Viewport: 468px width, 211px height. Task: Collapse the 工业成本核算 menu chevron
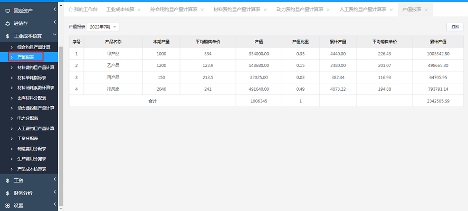point(55,35)
